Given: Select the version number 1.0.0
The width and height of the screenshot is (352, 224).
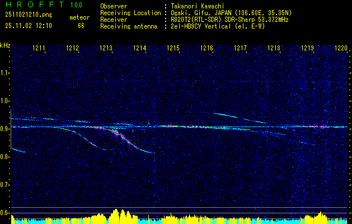Looking at the screenshot, I should pyautogui.click(x=76, y=5).
